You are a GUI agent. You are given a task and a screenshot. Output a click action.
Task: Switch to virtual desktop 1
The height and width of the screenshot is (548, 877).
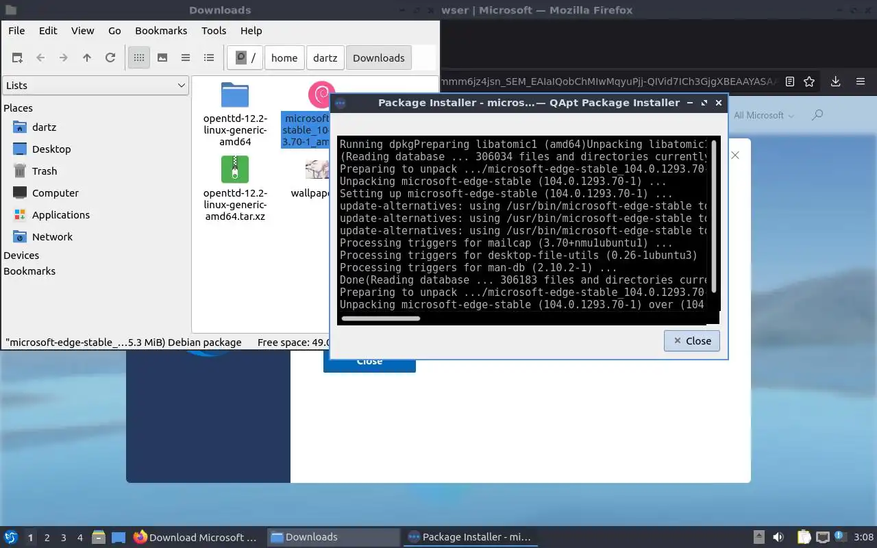pos(30,538)
